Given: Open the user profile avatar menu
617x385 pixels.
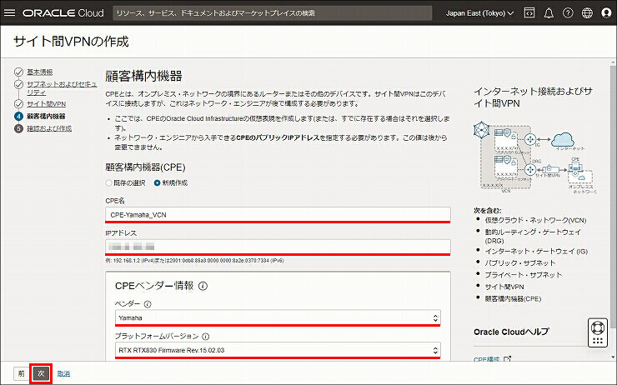Looking at the screenshot, I should pyautogui.click(x=606, y=13).
